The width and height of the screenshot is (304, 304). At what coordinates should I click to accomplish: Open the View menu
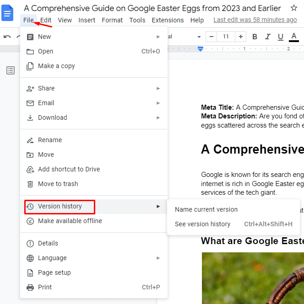[65, 20]
